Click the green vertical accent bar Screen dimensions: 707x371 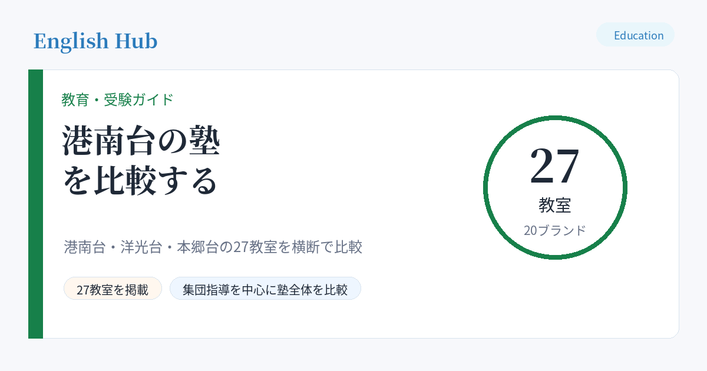click(35, 204)
